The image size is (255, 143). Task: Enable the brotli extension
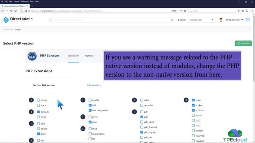38,117
